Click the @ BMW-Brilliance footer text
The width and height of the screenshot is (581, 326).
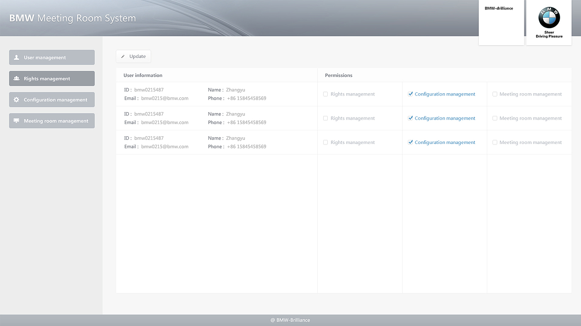290,320
